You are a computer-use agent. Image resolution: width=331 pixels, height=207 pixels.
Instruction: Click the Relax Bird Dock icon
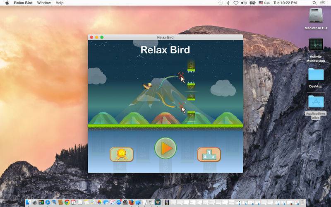click(158, 202)
